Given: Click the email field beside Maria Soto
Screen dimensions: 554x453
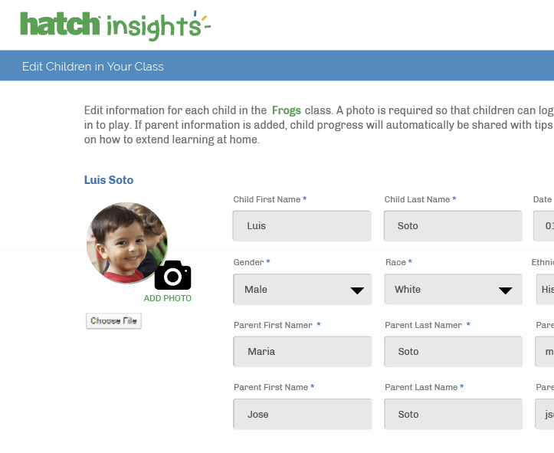Looking at the screenshot, I should 545,352.
